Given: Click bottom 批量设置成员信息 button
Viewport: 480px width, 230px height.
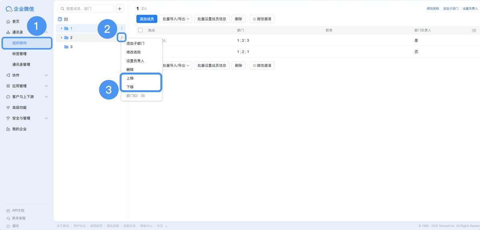Looking at the screenshot, I should (212, 65).
